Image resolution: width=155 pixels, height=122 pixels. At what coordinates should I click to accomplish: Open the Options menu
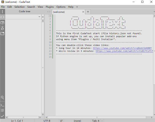61,7
